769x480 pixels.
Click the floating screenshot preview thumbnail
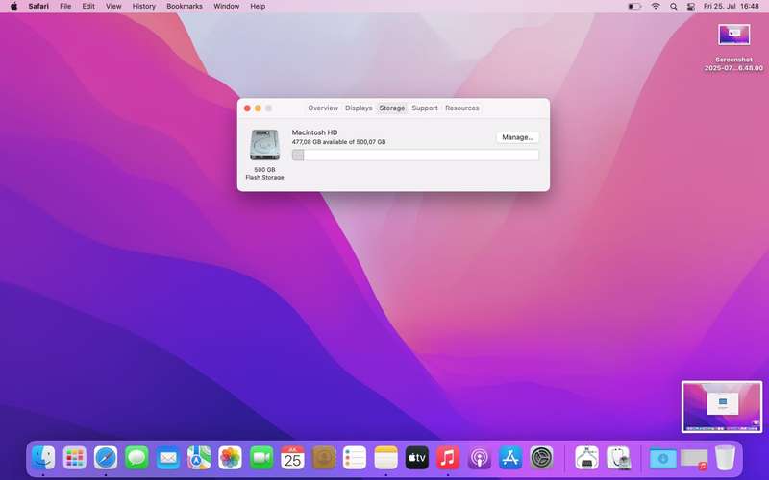pyautogui.click(x=722, y=406)
